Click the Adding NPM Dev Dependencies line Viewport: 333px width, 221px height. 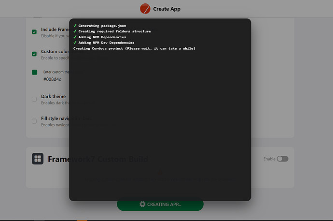(106, 43)
